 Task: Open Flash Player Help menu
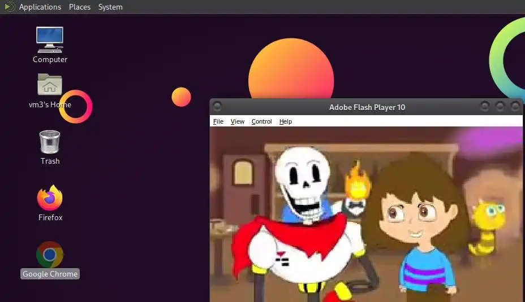286,121
